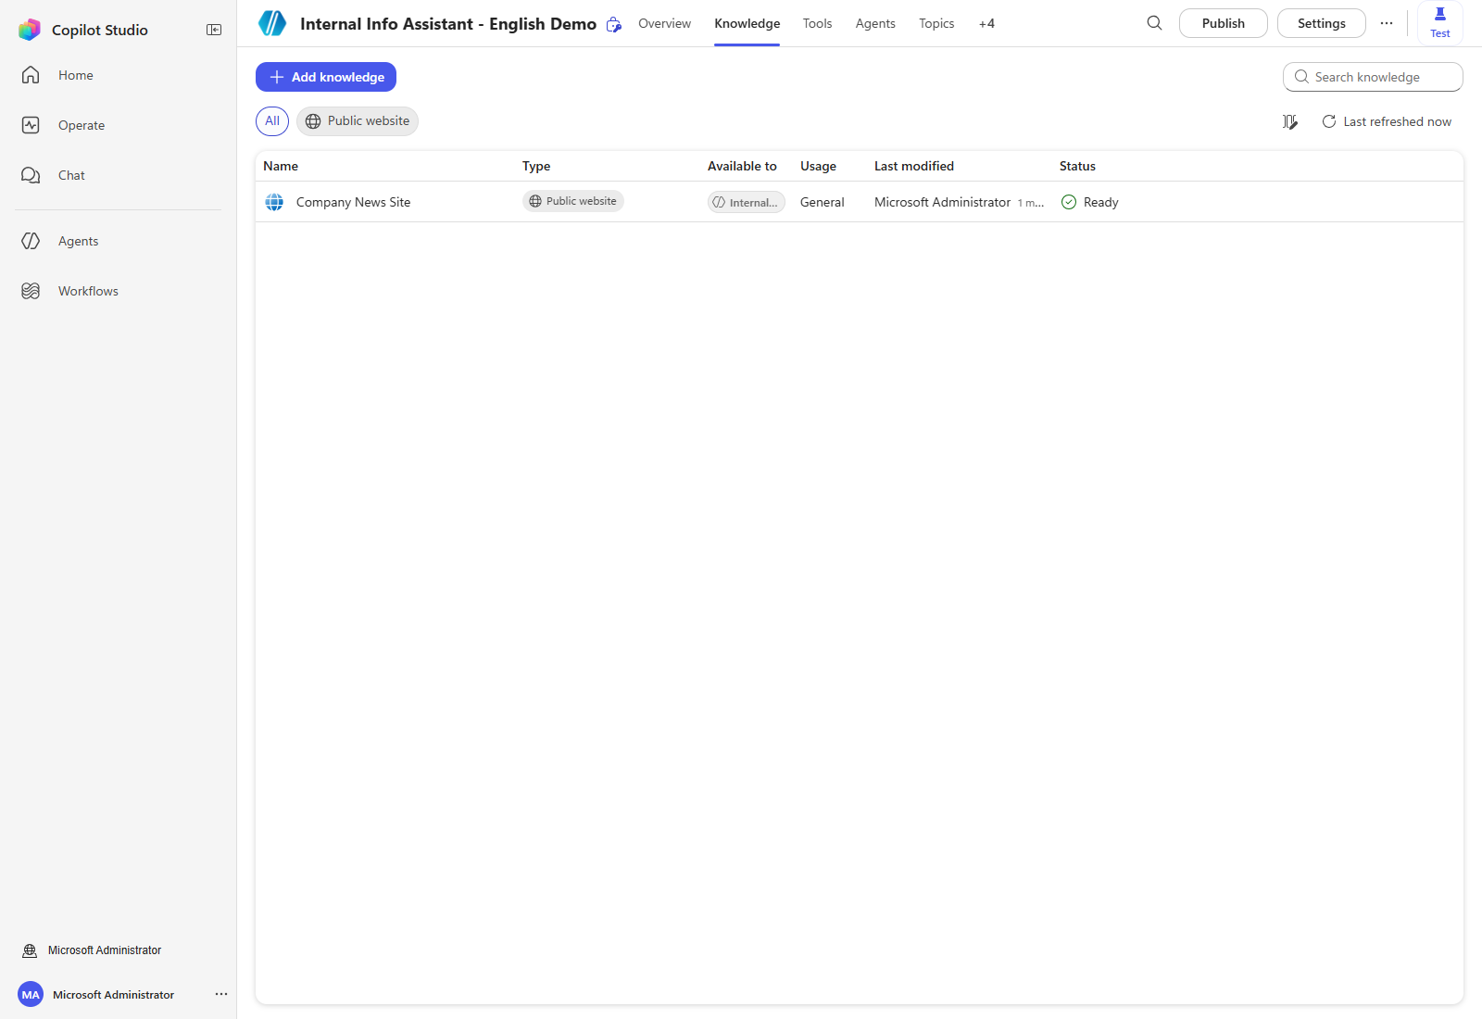
Task: Open the Agents tab in top bar
Action: [x=875, y=23]
